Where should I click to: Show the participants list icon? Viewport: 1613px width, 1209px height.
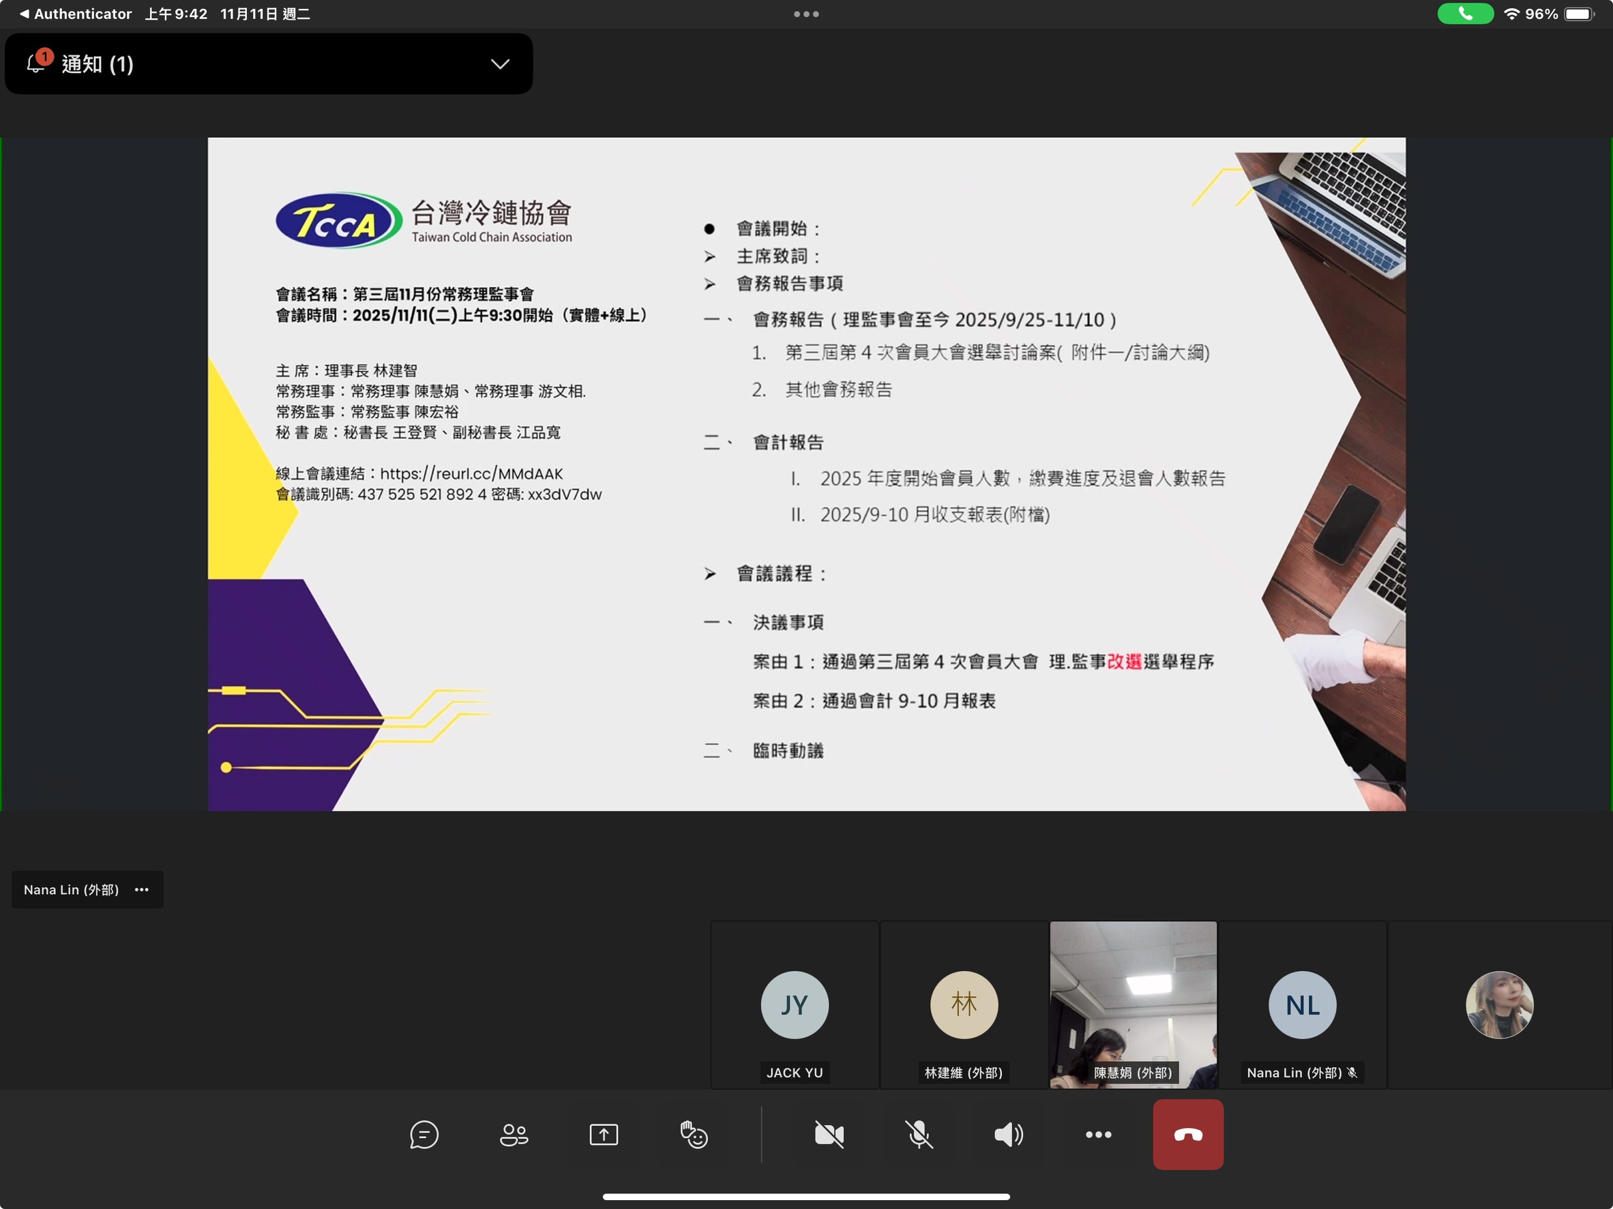click(x=514, y=1135)
